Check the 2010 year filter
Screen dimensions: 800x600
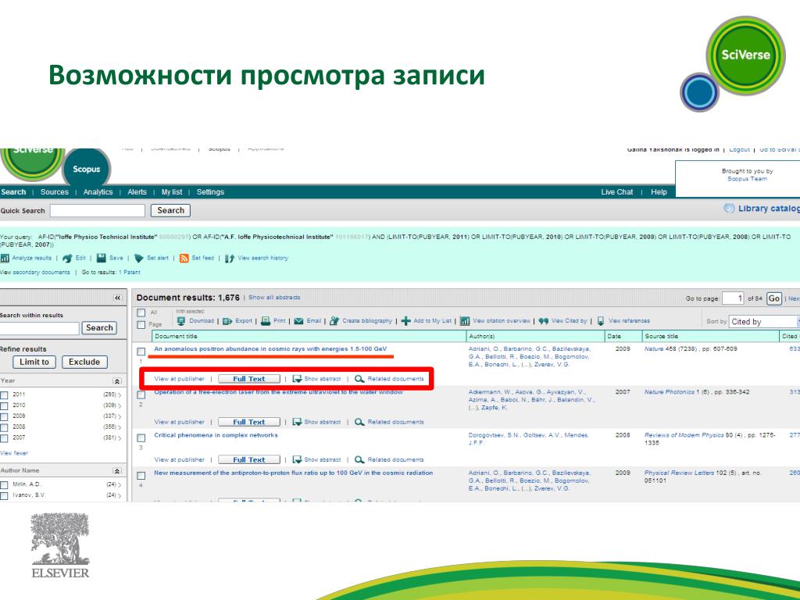coord(4,405)
